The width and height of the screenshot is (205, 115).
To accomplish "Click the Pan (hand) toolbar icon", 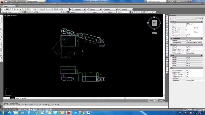I will 42,9.
